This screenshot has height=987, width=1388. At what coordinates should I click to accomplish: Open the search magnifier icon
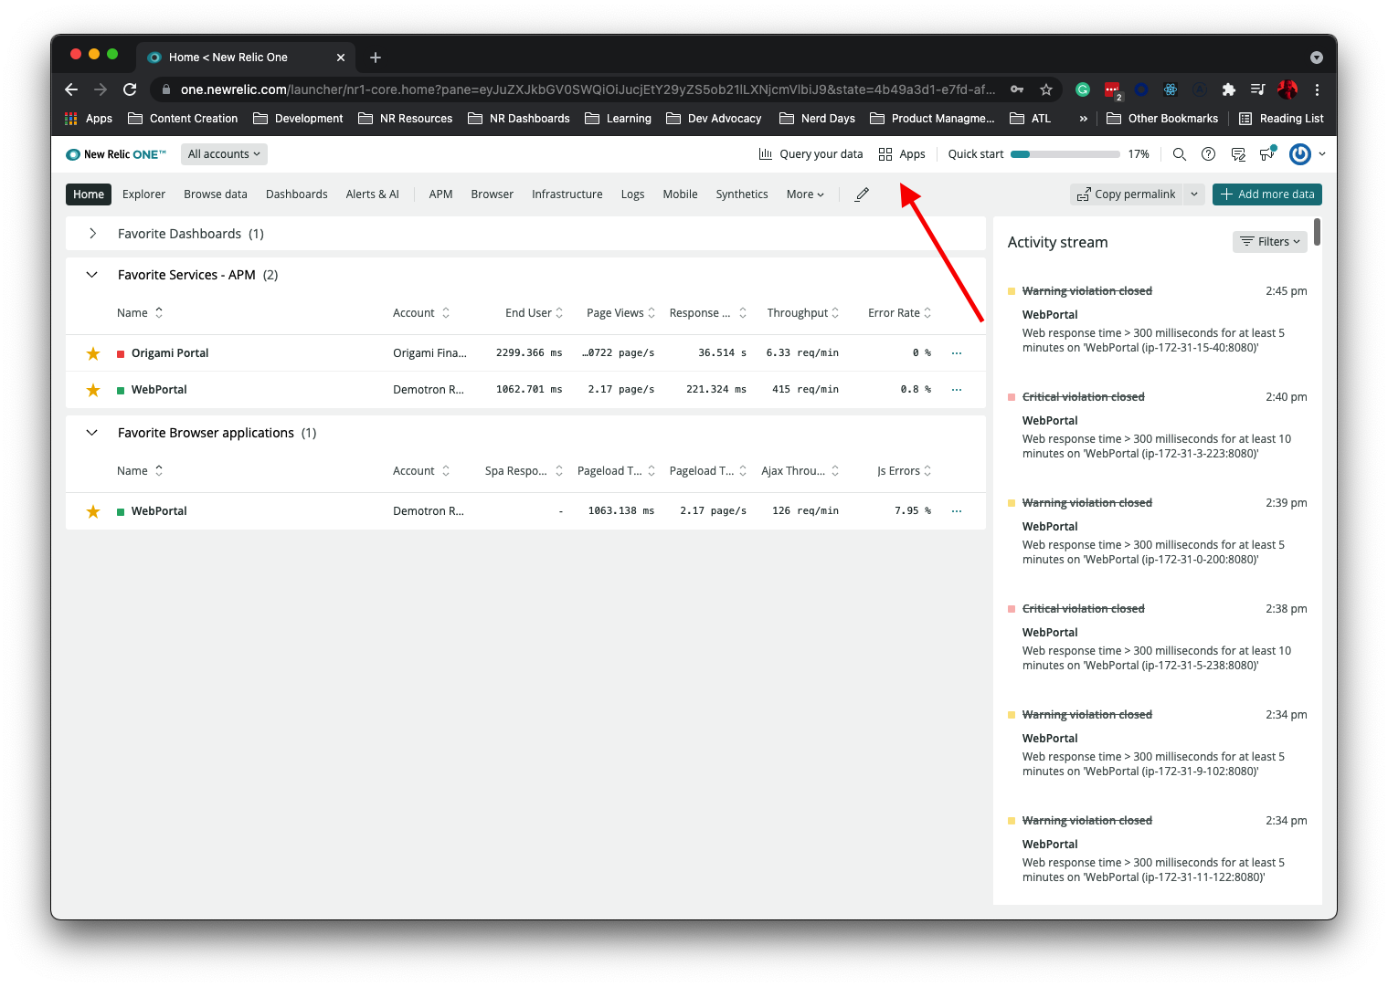click(x=1180, y=154)
